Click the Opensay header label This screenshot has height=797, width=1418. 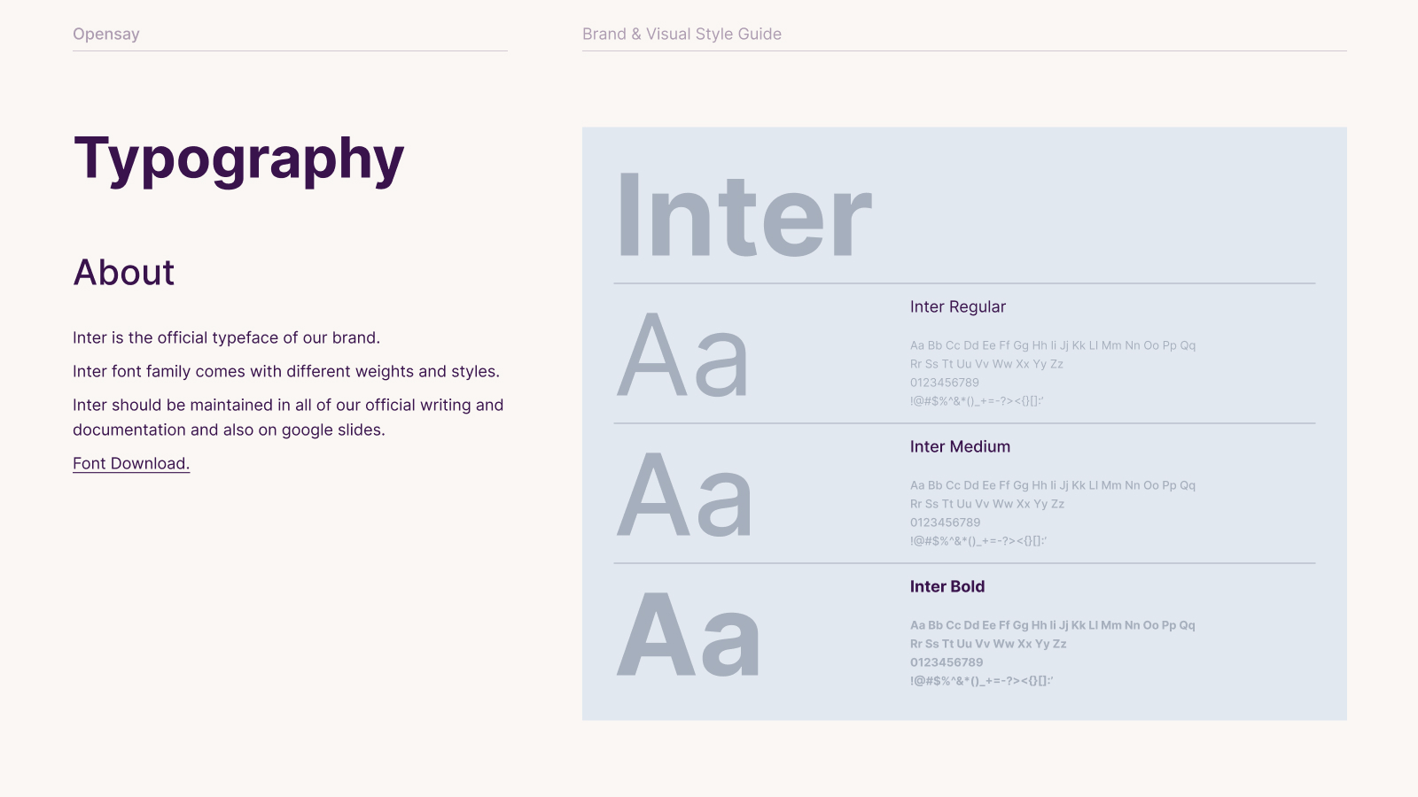(x=106, y=34)
